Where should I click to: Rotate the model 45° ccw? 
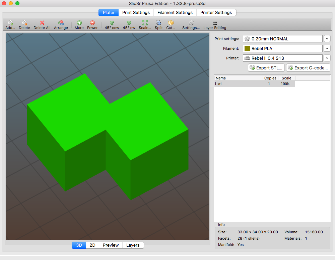pos(112,23)
